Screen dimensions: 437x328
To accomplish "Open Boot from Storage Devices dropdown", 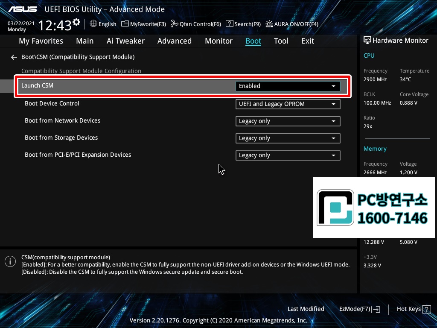I will [x=288, y=138].
